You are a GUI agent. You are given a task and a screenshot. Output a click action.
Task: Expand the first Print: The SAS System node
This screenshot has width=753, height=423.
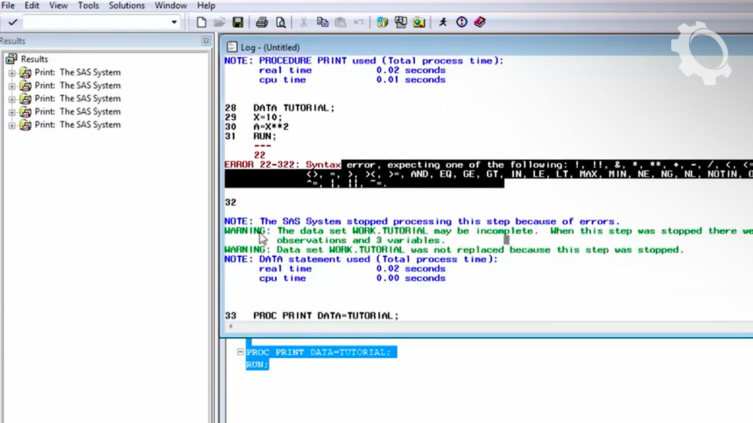(12, 73)
